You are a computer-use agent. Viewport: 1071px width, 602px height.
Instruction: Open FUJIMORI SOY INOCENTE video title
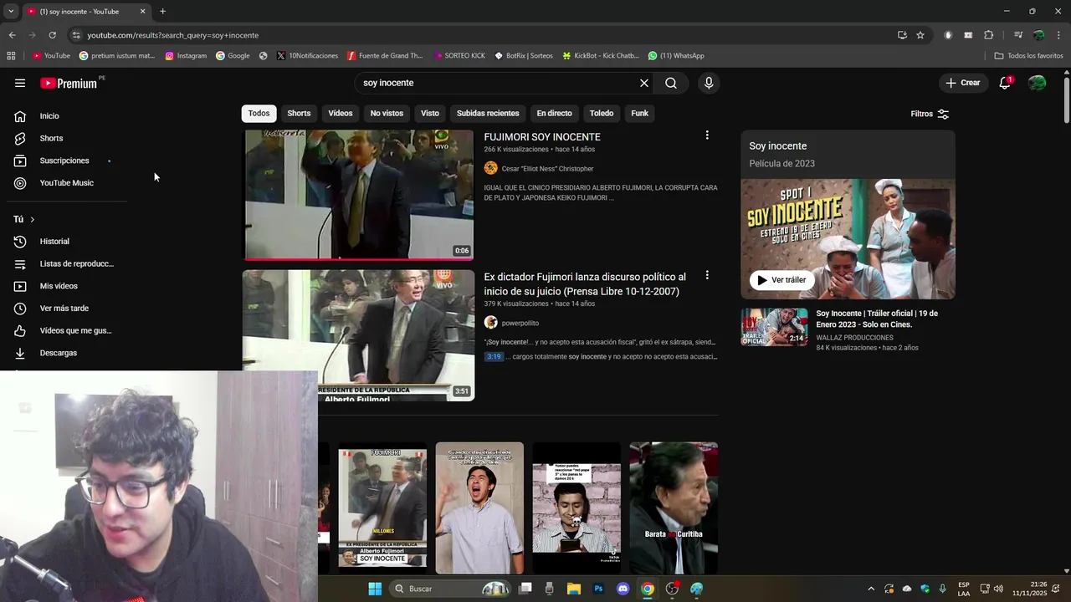(x=542, y=137)
